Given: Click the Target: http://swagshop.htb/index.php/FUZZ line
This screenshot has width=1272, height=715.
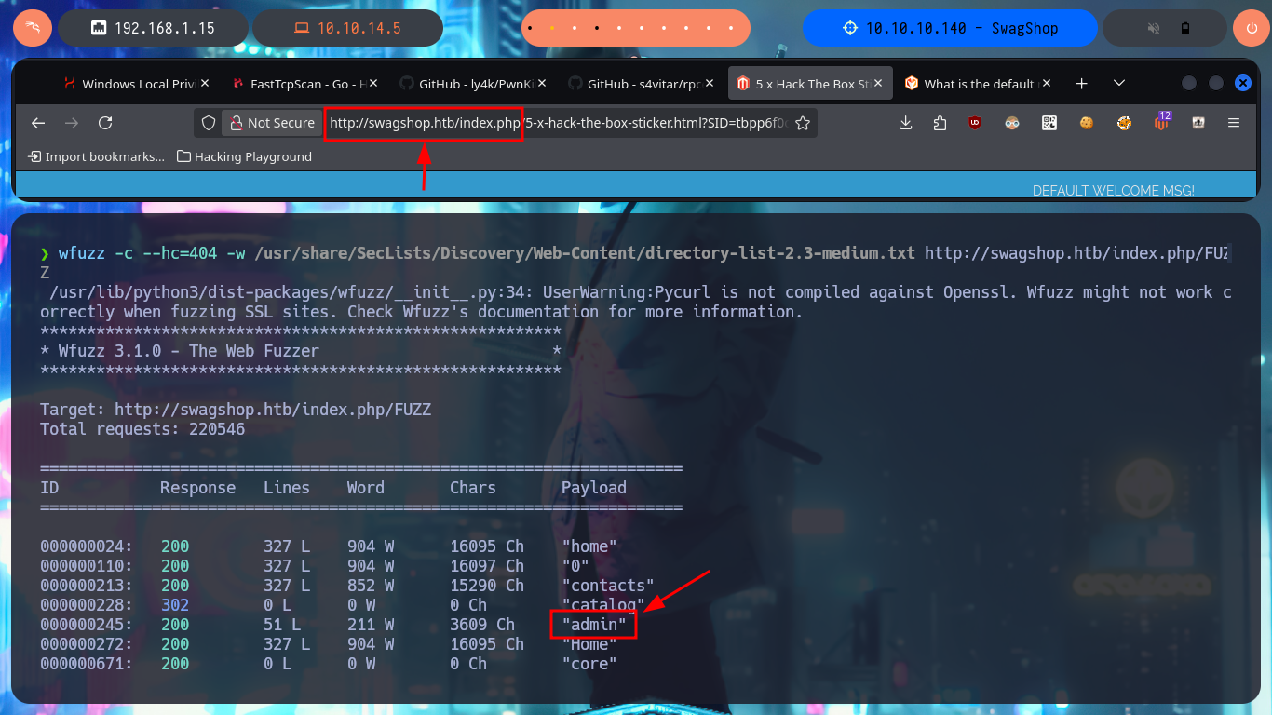Looking at the screenshot, I should pos(236,410).
